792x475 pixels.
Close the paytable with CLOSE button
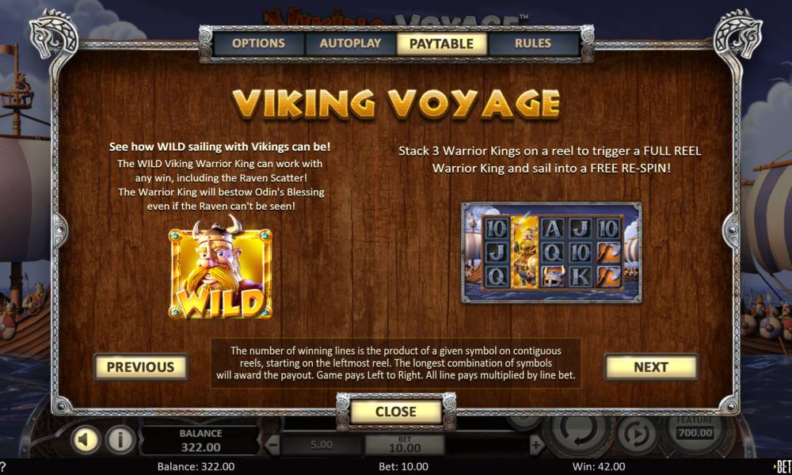pyautogui.click(x=395, y=412)
